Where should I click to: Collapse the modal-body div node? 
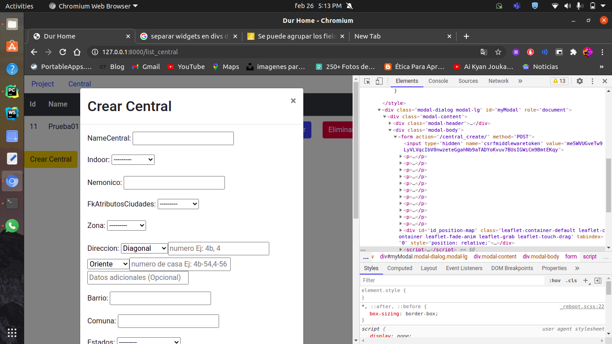coord(390,130)
